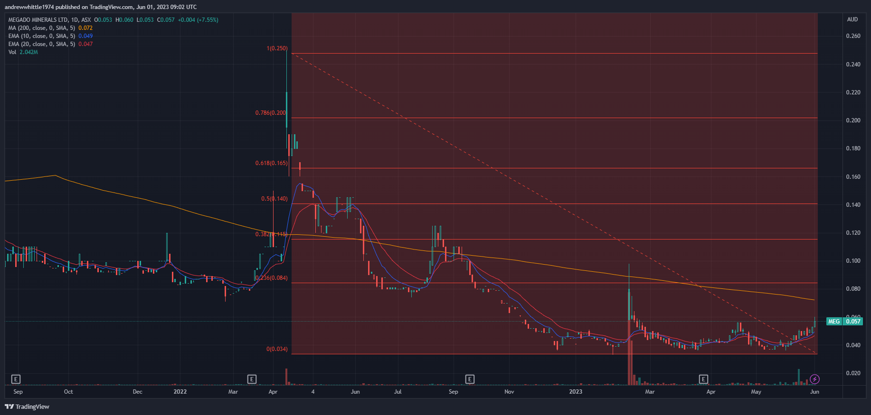Click the 0.180 price axis label
871x415 pixels.
coord(853,148)
